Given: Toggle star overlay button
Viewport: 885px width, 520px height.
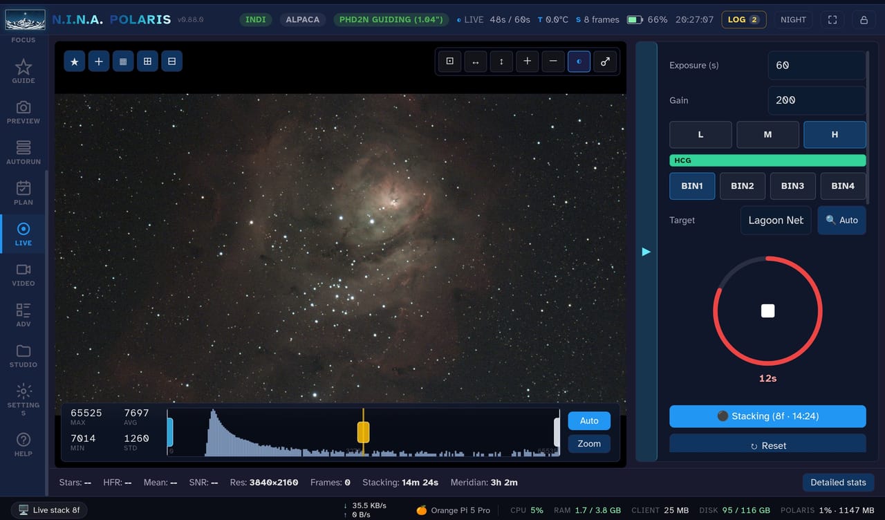Looking at the screenshot, I should 75,62.
